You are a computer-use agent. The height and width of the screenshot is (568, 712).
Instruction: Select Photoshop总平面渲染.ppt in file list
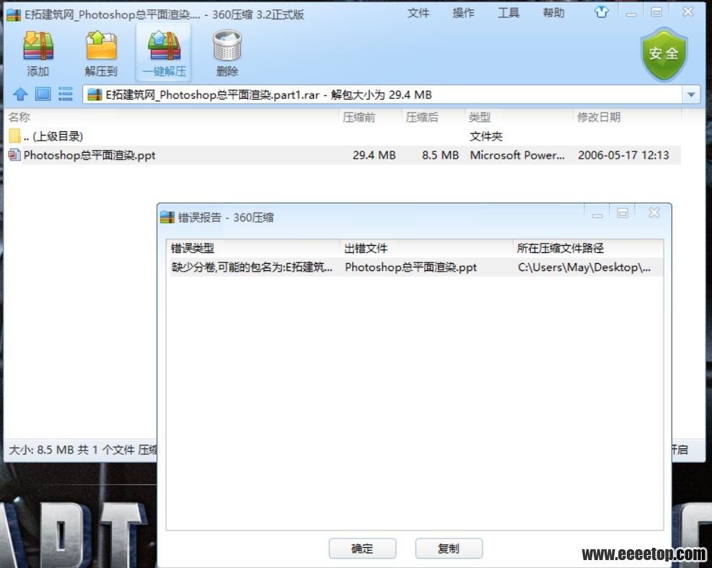pos(89,155)
